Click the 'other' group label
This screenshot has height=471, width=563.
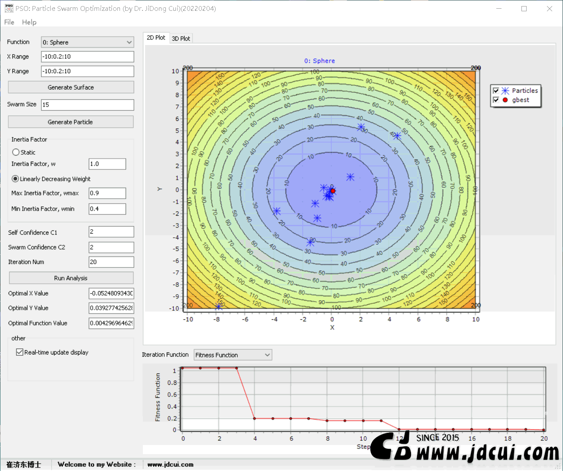18,338
